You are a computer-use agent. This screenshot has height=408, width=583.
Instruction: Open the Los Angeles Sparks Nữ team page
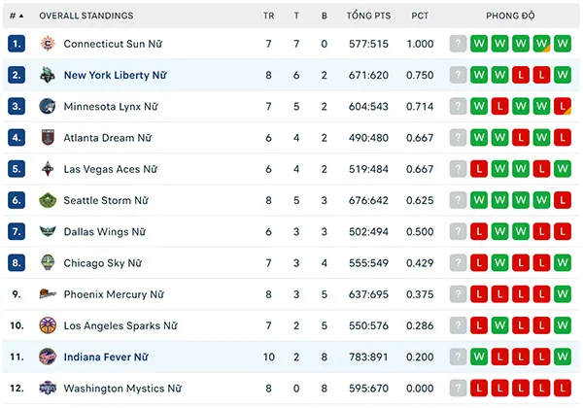pyautogui.click(x=120, y=325)
